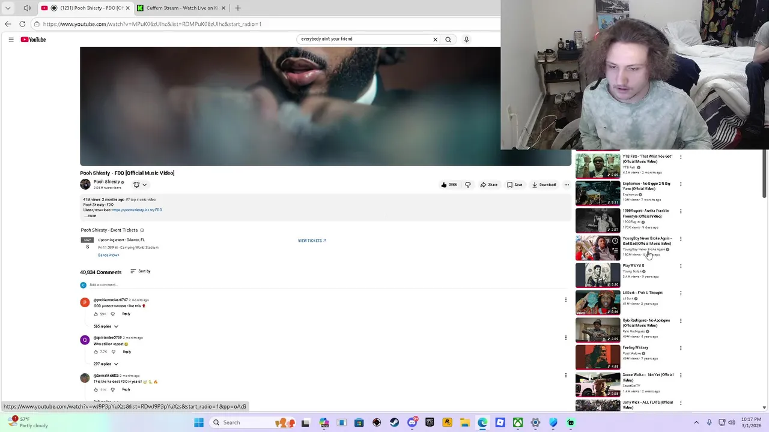The image size is (769, 432).
Task: Reload the page with refresh icon
Action: click(x=22, y=24)
